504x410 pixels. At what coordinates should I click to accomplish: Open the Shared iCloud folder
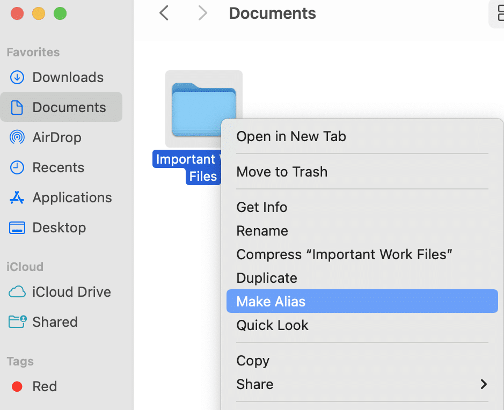(56, 322)
